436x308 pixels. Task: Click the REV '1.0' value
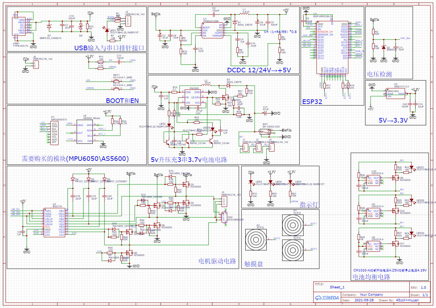(423, 287)
